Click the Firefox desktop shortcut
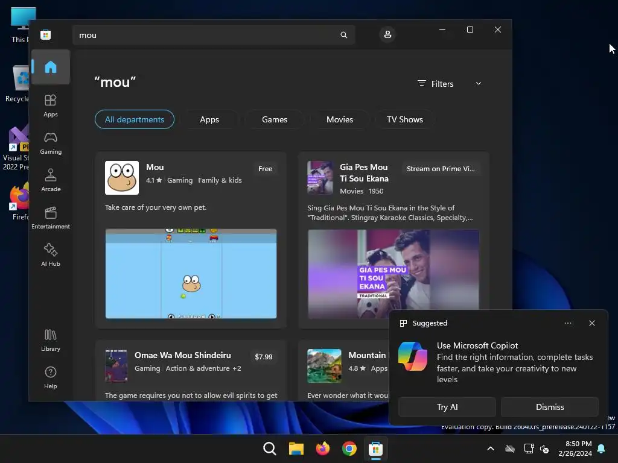Viewport: 618px width, 463px height. tap(20, 201)
